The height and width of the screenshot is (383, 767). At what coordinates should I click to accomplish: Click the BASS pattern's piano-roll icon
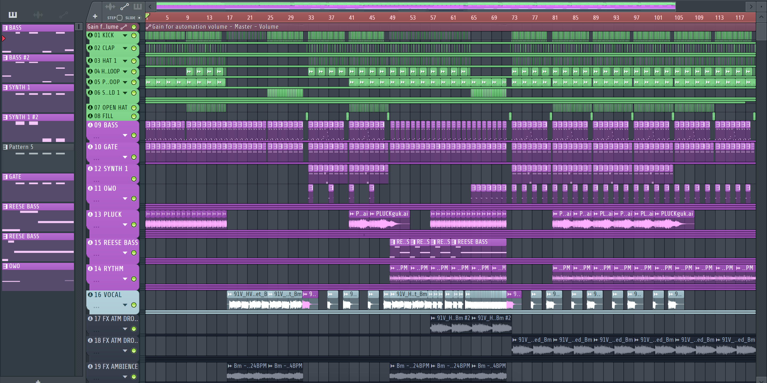coord(5,28)
